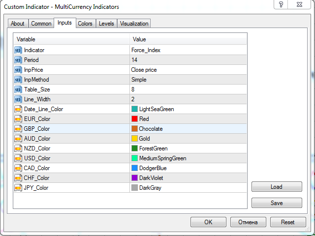This screenshot has height=236, width=315.
Task: Go to the Visualization tab
Action: [x=134, y=24]
